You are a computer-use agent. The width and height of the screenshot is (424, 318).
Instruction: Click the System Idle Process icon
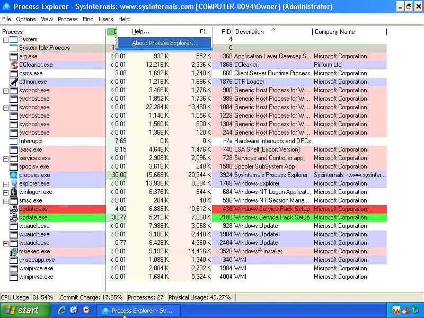(x=14, y=48)
